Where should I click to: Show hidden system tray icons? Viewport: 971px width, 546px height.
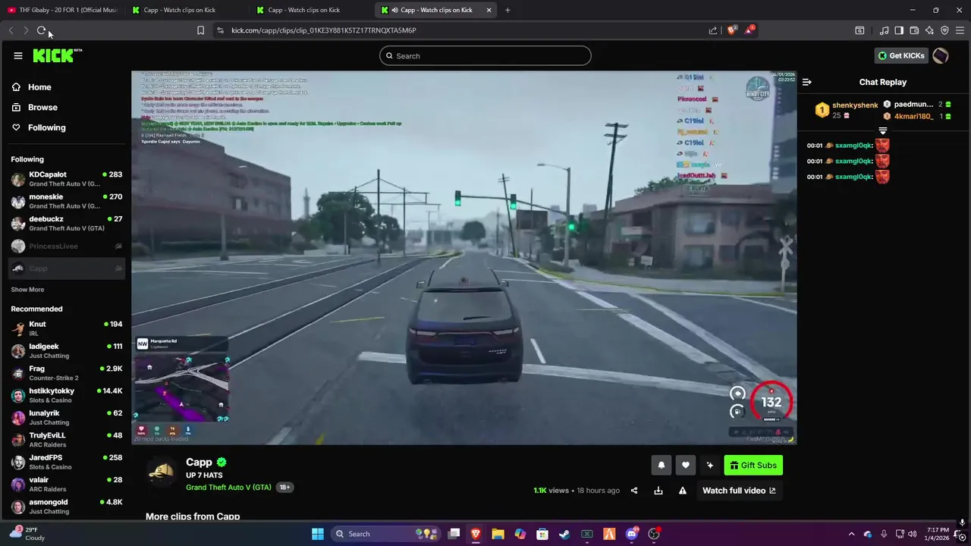(x=851, y=534)
